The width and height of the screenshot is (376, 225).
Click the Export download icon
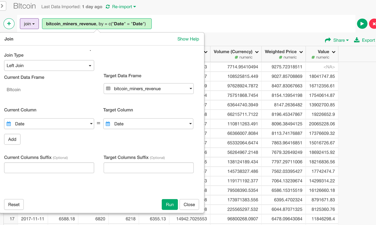(357, 40)
